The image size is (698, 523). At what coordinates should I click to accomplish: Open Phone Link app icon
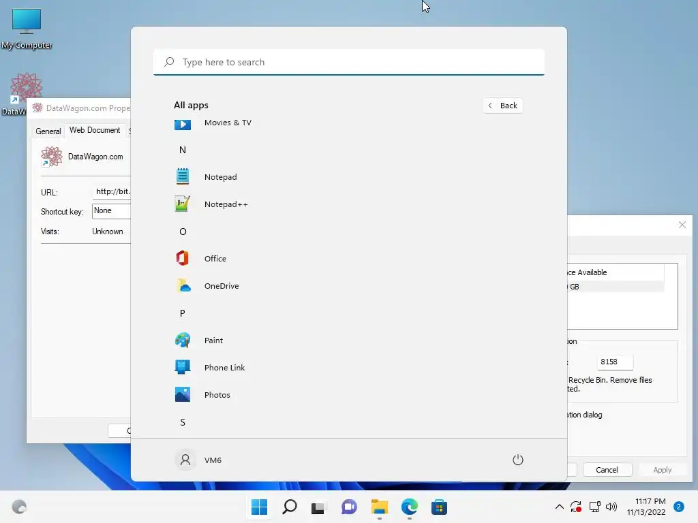[x=183, y=367]
